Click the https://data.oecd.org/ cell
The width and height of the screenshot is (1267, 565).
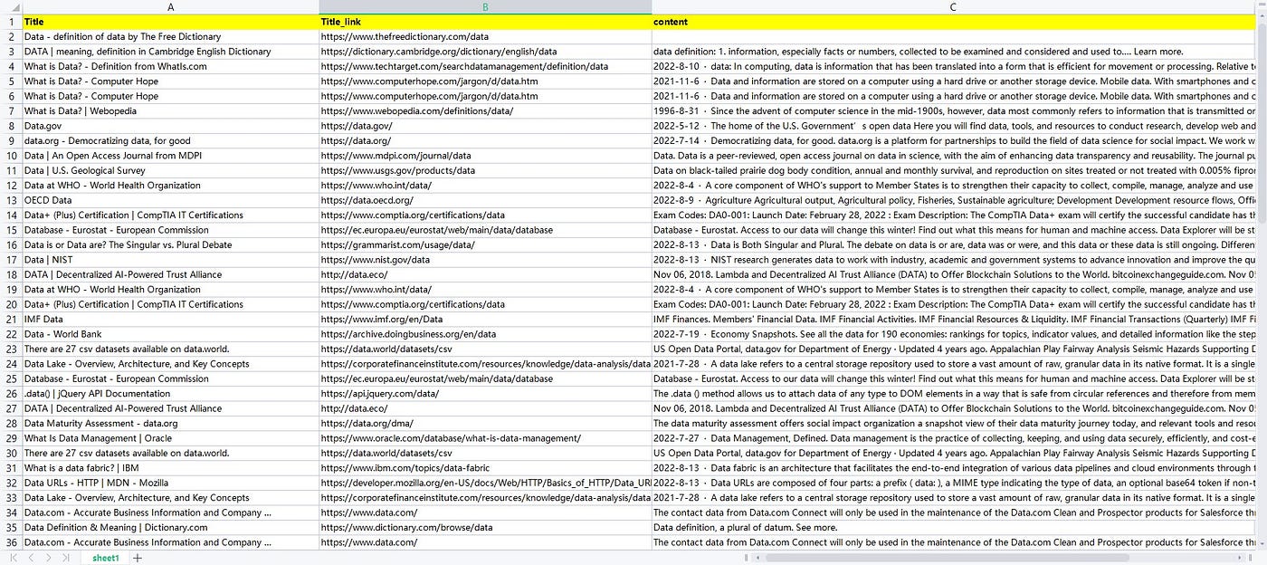click(485, 200)
